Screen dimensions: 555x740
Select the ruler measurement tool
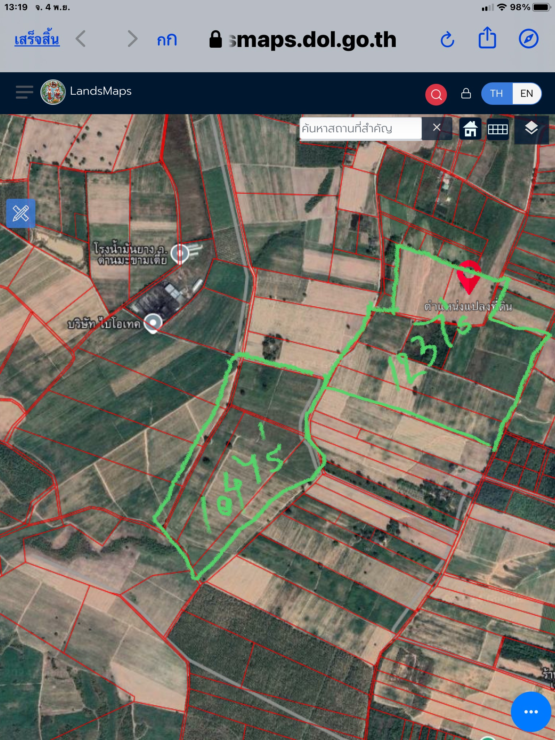21,213
